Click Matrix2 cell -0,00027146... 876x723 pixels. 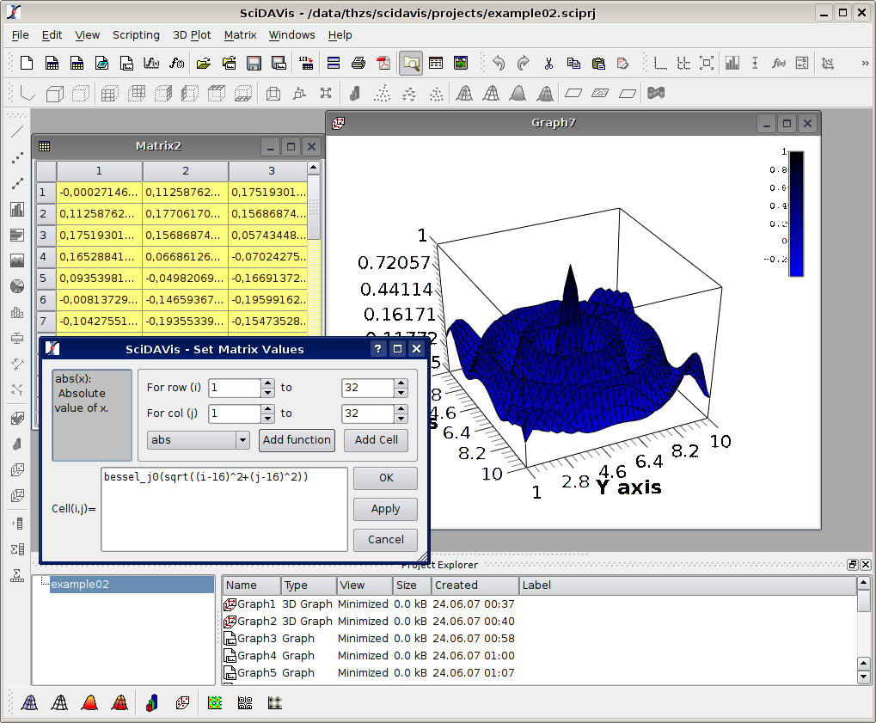click(x=99, y=193)
